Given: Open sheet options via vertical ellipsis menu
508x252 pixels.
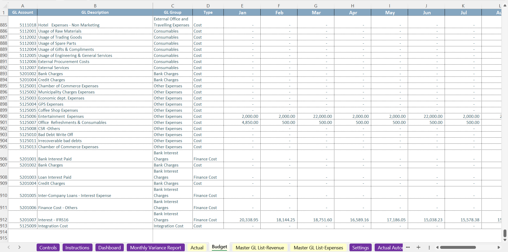Looking at the screenshot, I should click(x=429, y=248).
